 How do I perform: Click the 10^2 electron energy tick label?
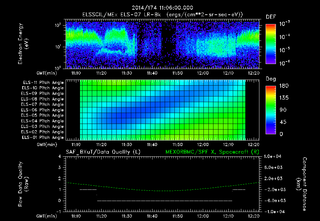58,25
